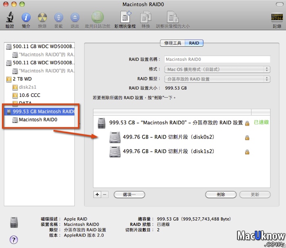Screen dimensions: 286x248
Task: Click the 選項… options button
Action: tap(130, 194)
